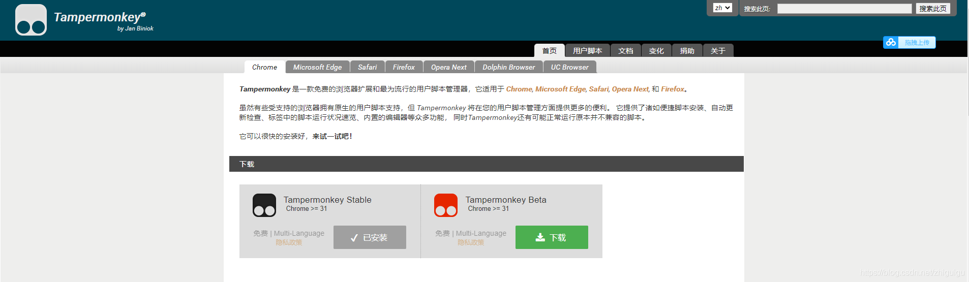Click the green 下载 button for Beta
The height and width of the screenshot is (282, 969).
coord(552,237)
